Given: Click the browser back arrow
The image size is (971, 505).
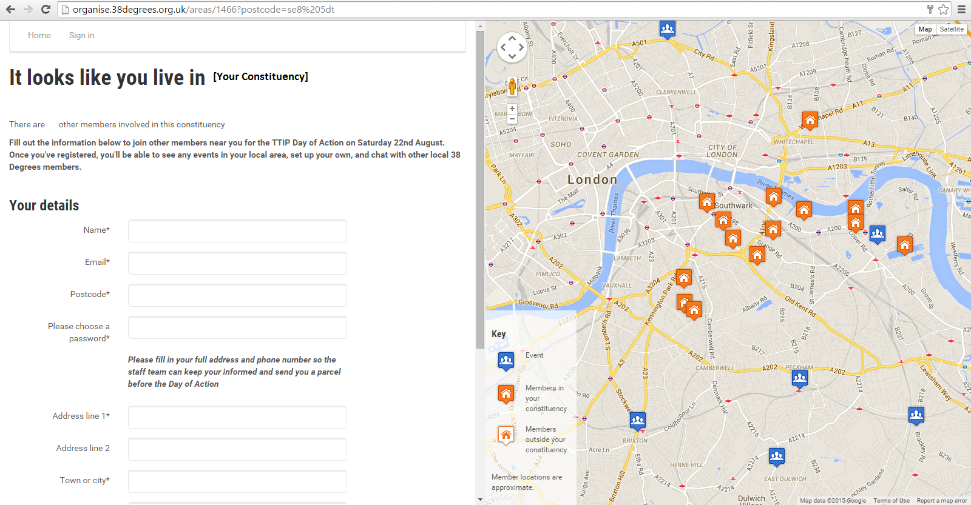Looking at the screenshot, I should coord(10,9).
